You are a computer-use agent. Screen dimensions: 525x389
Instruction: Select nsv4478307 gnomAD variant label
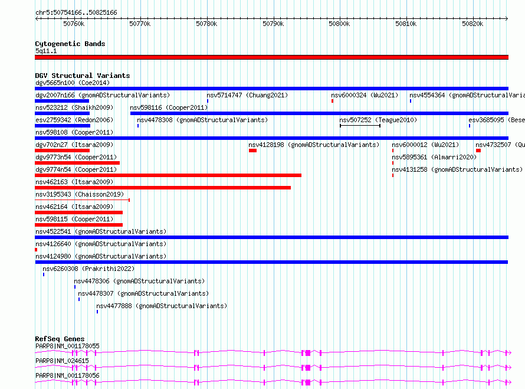click(143, 293)
